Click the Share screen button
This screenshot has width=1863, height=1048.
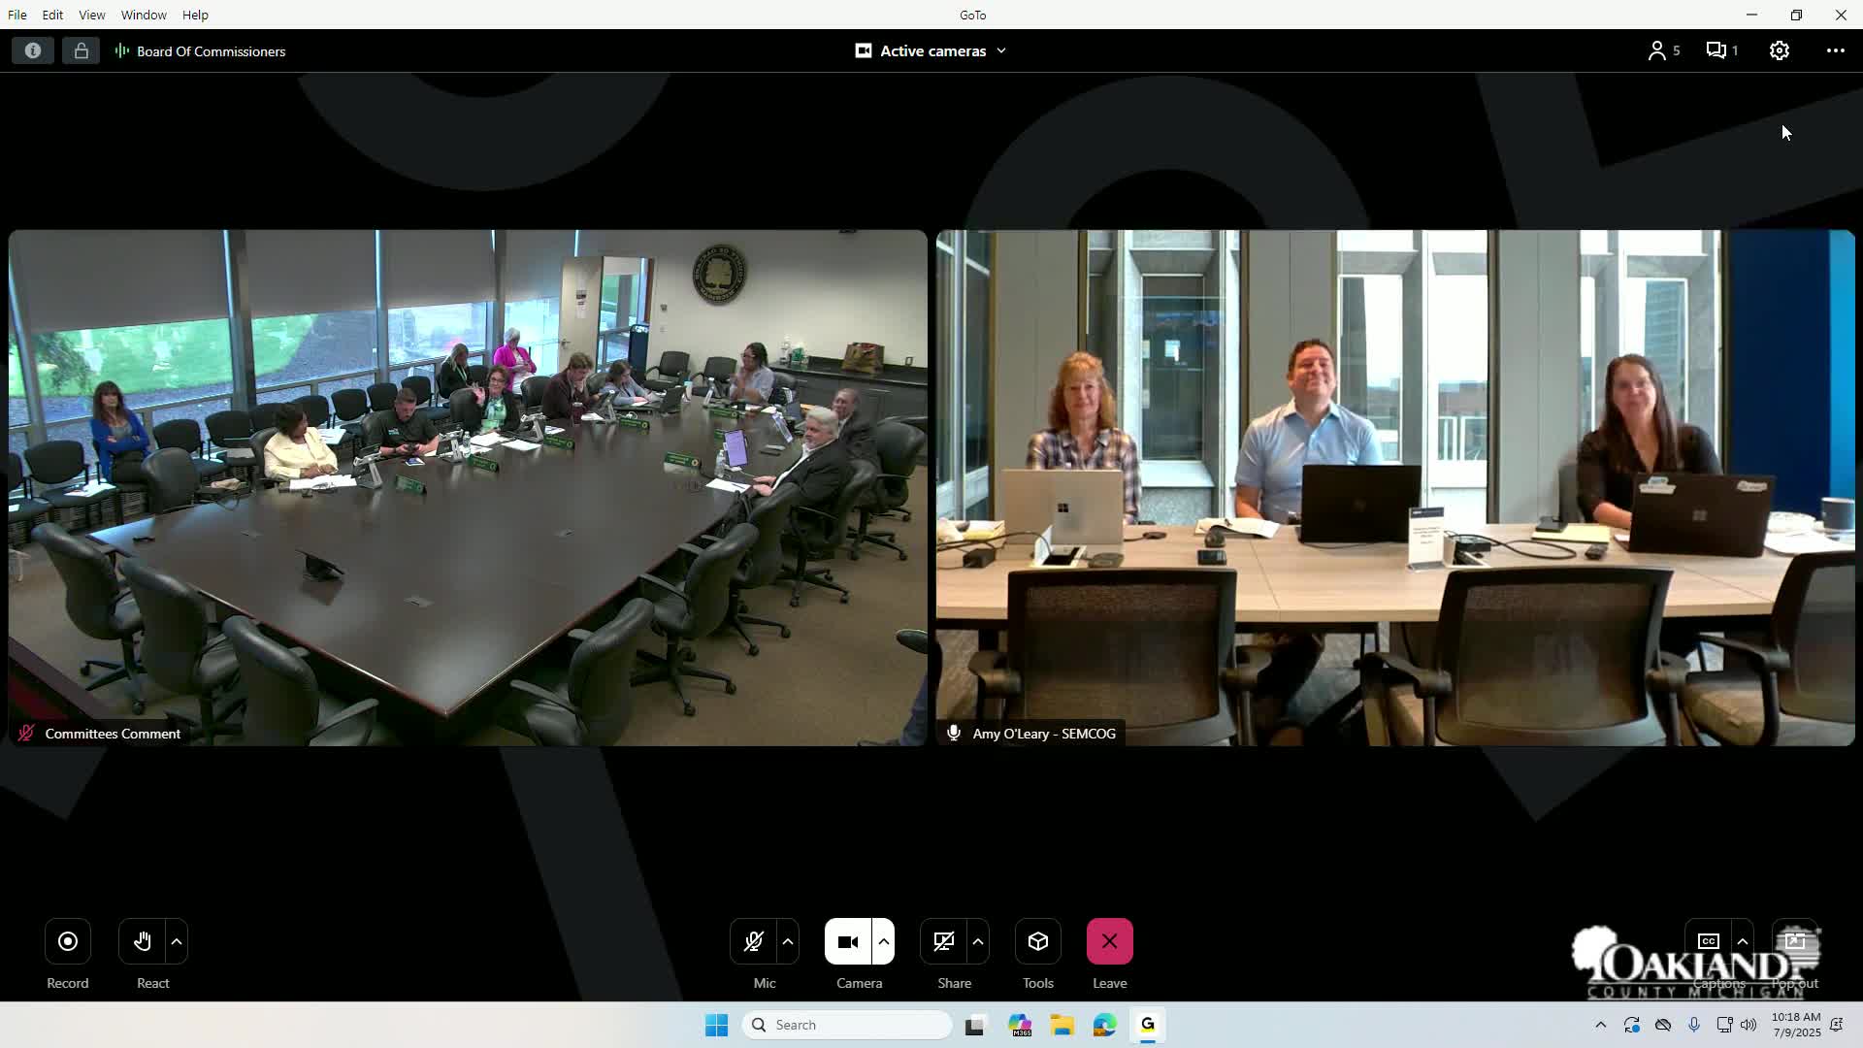pyautogui.click(x=943, y=941)
